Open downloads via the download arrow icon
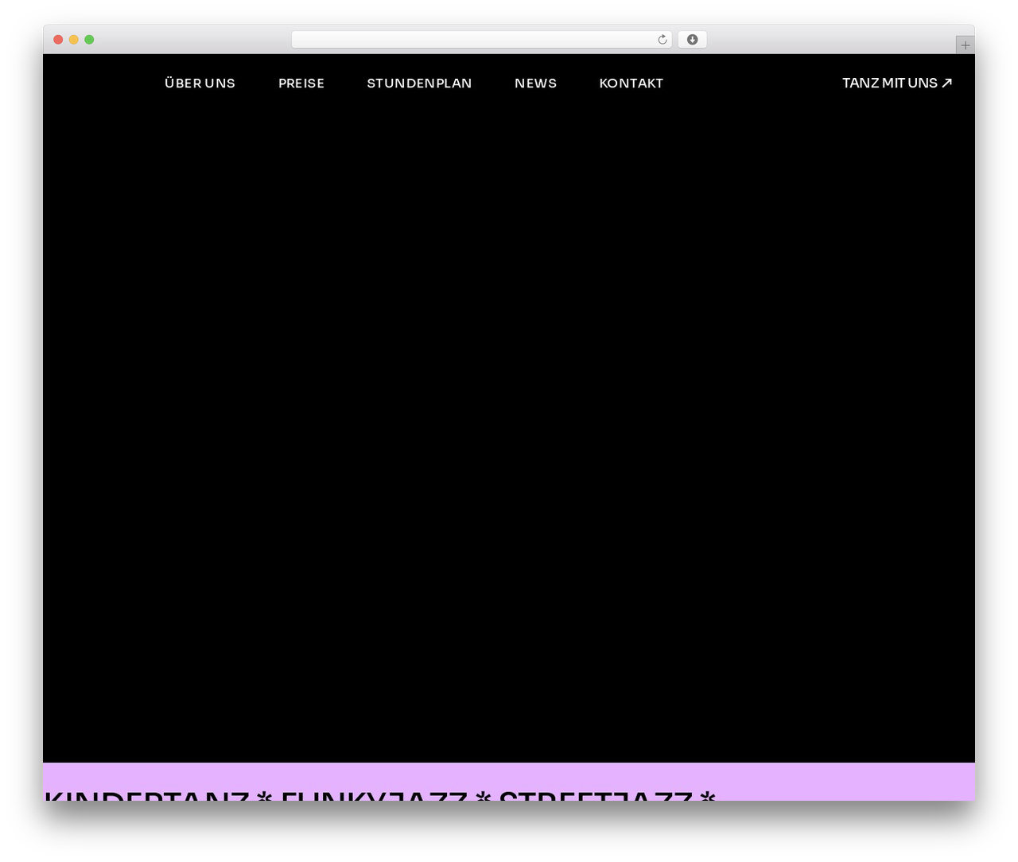 (692, 40)
